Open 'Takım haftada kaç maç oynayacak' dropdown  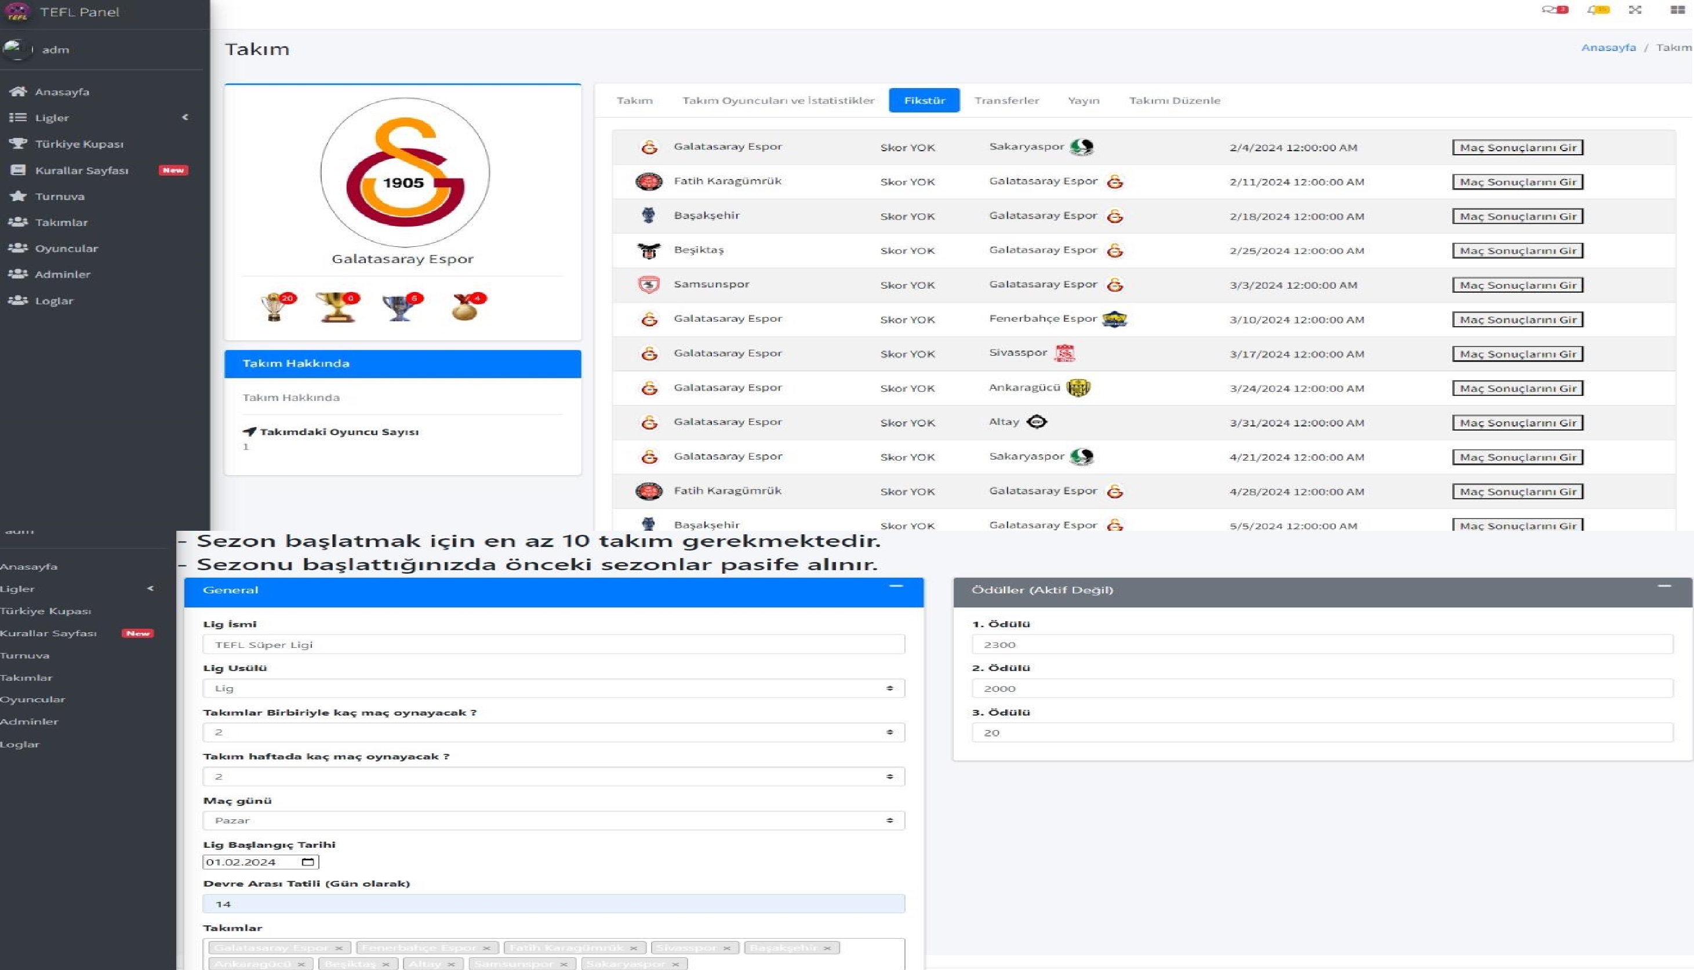[554, 776]
